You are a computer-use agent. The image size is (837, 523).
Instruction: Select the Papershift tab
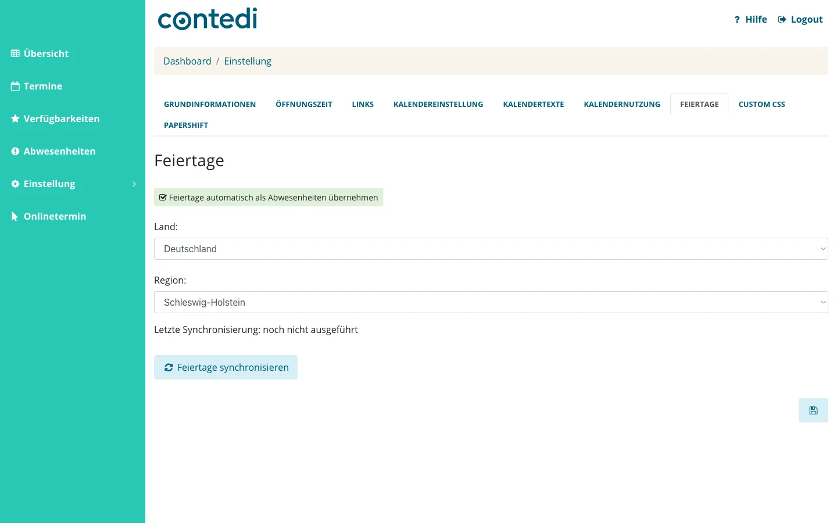(186, 126)
